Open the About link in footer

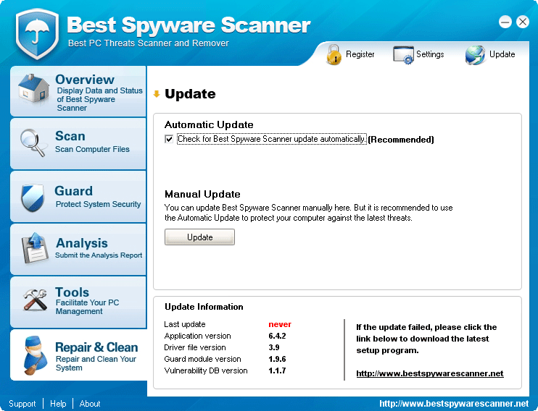(90, 404)
